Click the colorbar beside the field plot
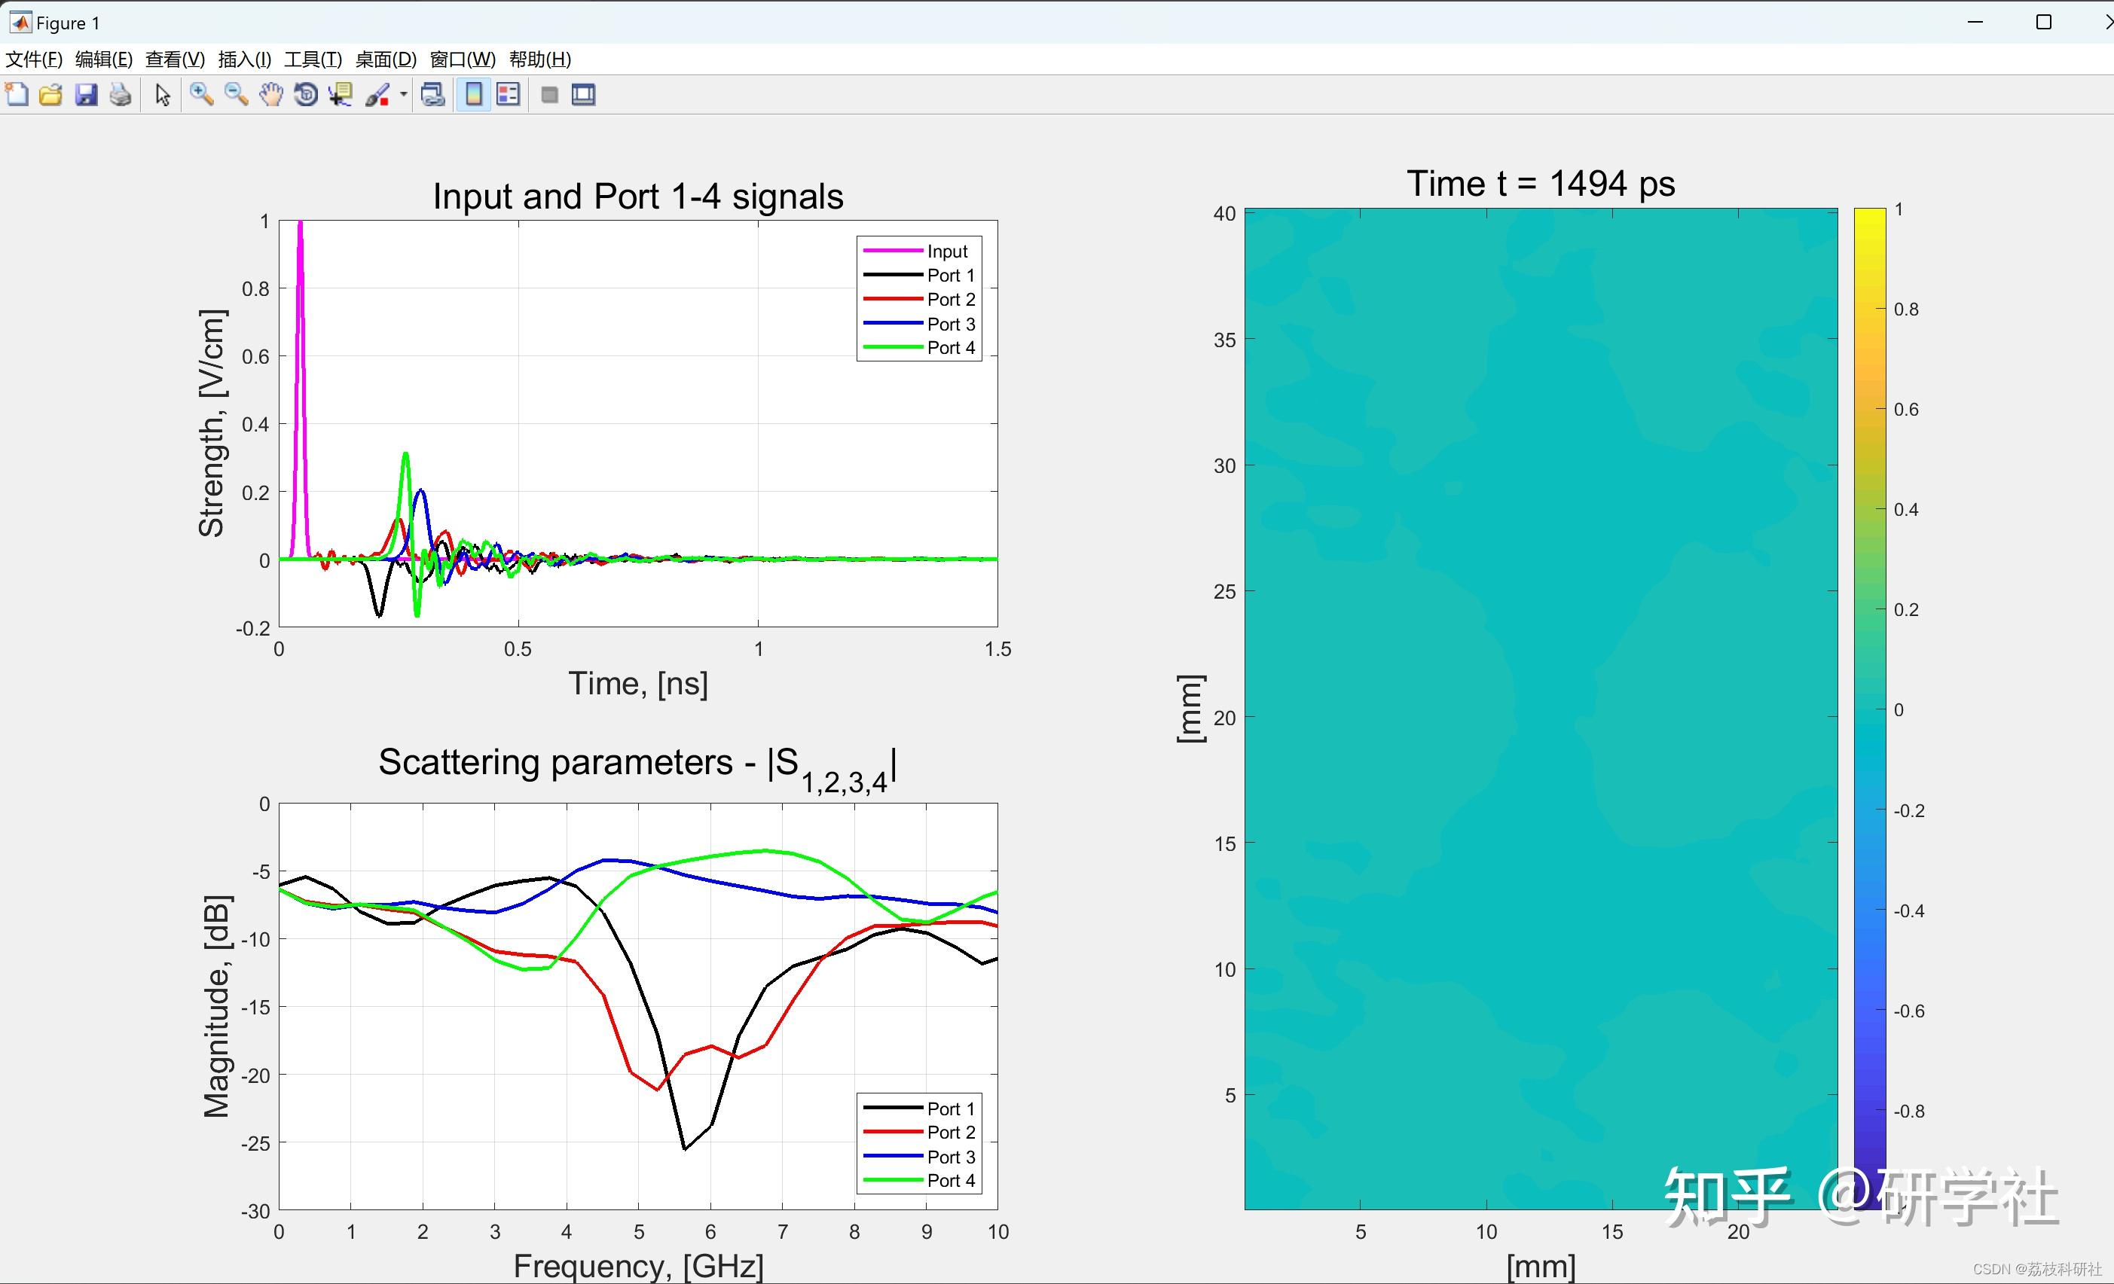2114x1284 pixels. [1869, 686]
